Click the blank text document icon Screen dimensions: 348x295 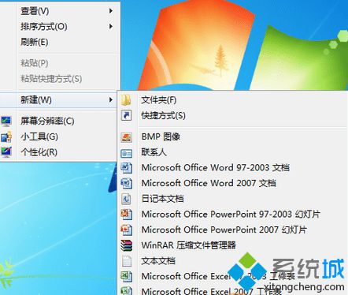click(126, 261)
